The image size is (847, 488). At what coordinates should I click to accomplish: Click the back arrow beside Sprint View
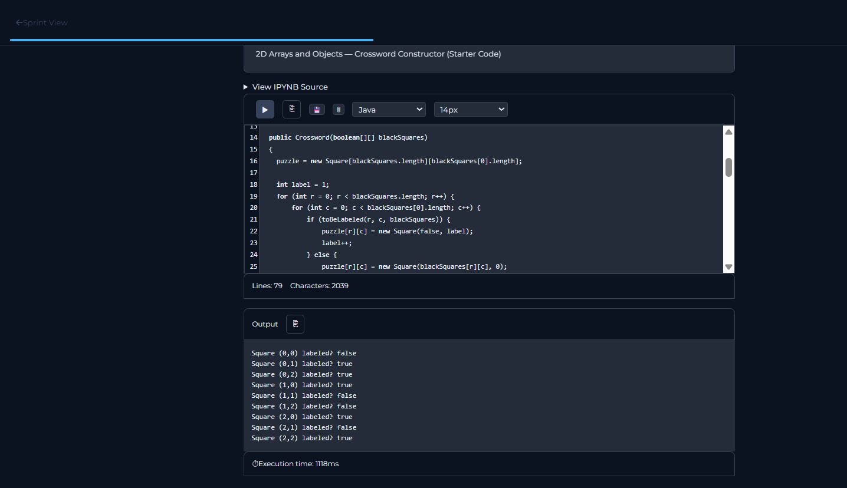point(19,22)
